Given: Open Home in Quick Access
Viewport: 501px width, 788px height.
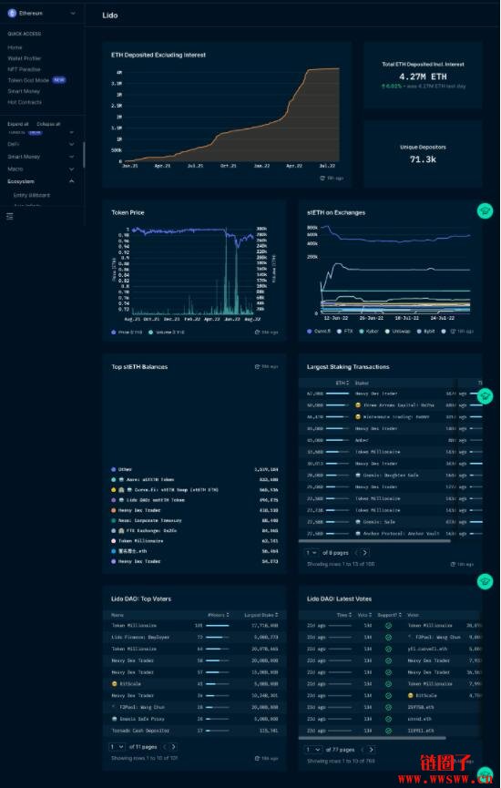Looking at the screenshot, I should point(15,47).
